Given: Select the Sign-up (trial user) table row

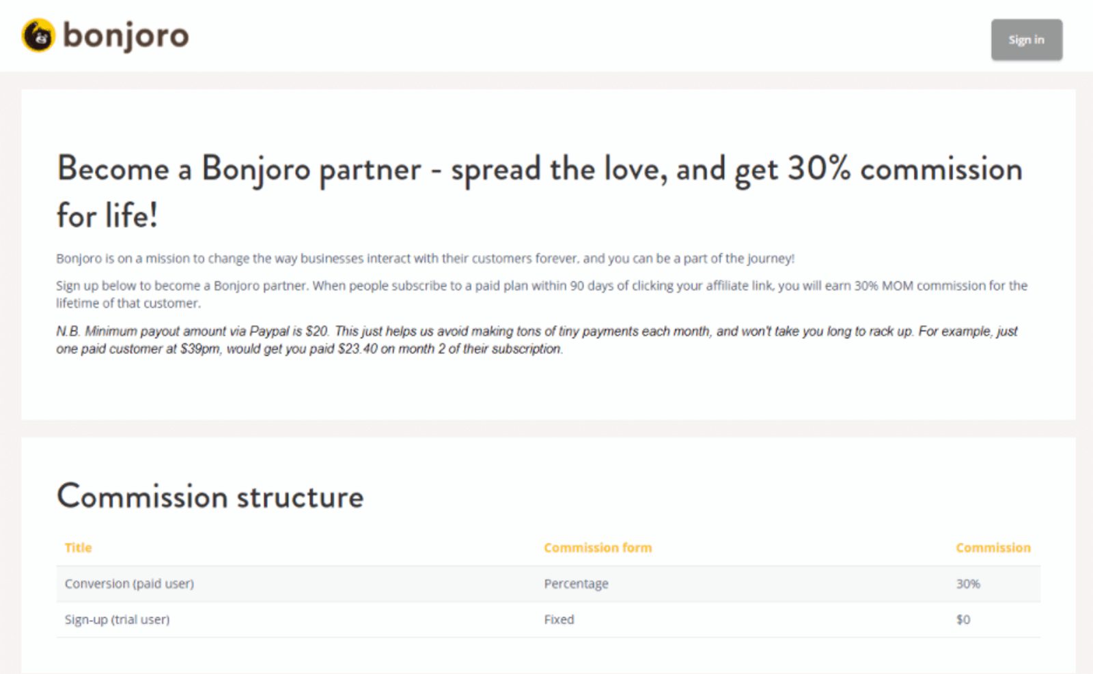Looking at the screenshot, I should [x=478, y=619].
